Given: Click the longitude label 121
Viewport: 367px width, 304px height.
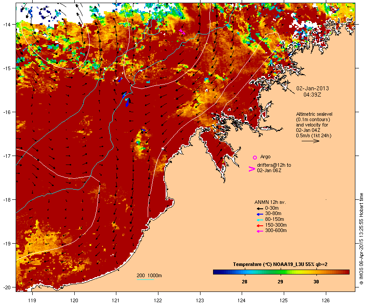Looking at the screenshot, I should click(x=116, y=300).
